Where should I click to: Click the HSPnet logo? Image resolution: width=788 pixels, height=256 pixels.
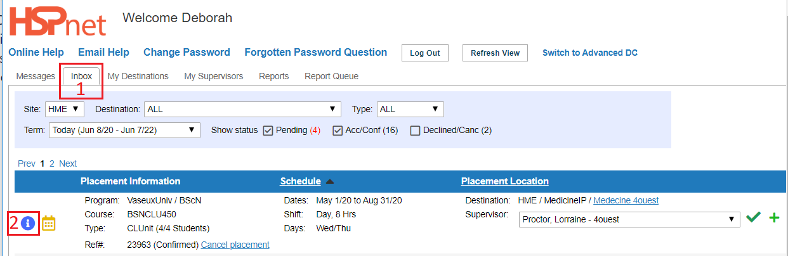click(58, 22)
